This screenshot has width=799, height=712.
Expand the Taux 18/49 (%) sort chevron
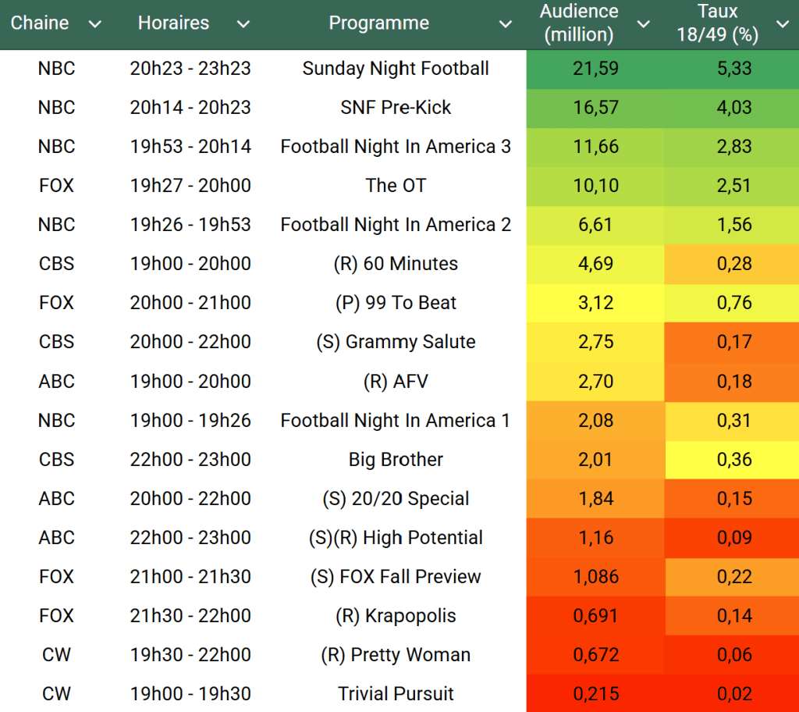(783, 24)
